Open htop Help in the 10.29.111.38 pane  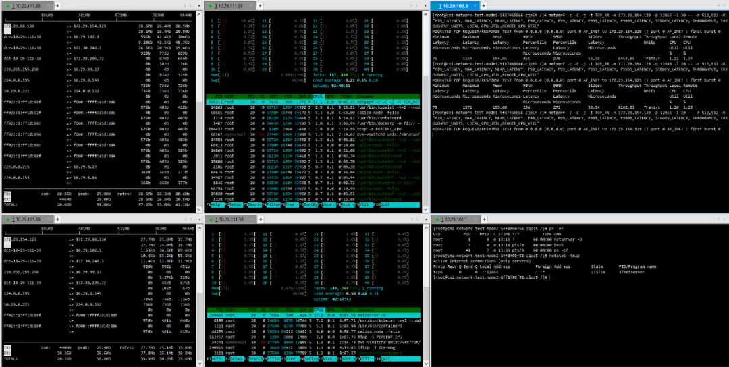coord(217,205)
